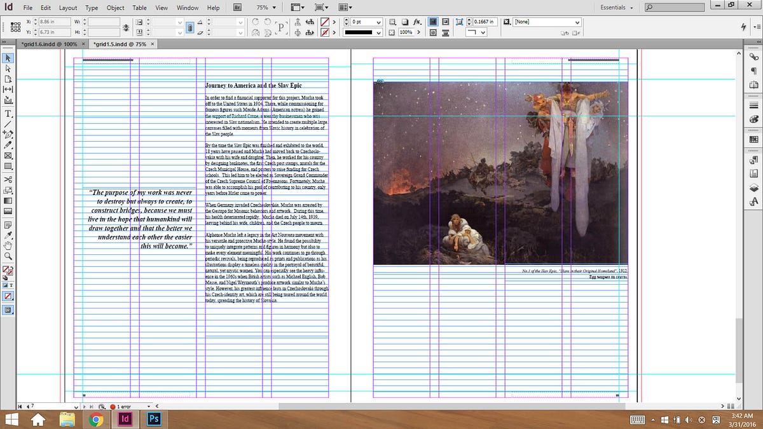
Task: Enable wrap around bounding box
Action: tap(446, 22)
